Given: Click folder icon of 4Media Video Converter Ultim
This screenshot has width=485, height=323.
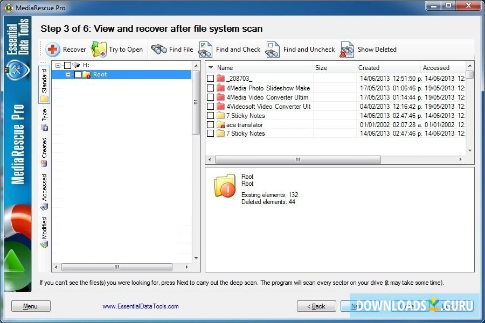Looking at the screenshot, I should (x=220, y=97).
